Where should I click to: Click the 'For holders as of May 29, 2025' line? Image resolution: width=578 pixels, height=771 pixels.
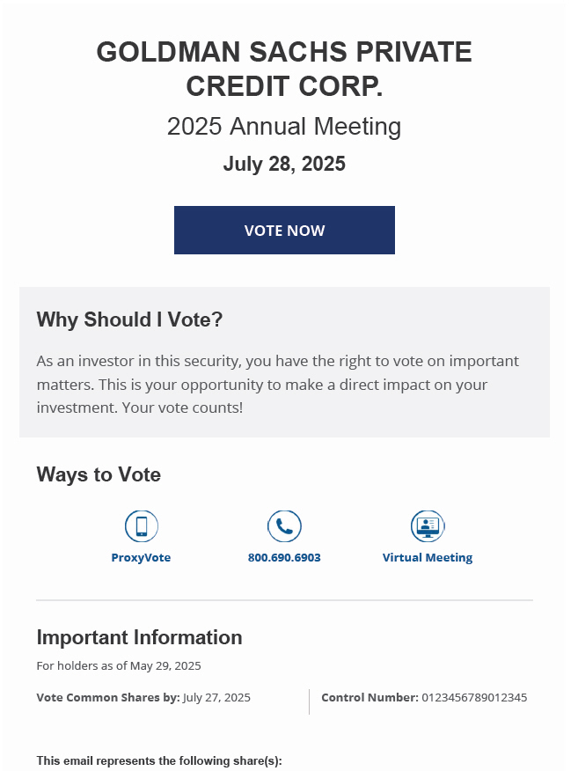pyautogui.click(x=119, y=666)
